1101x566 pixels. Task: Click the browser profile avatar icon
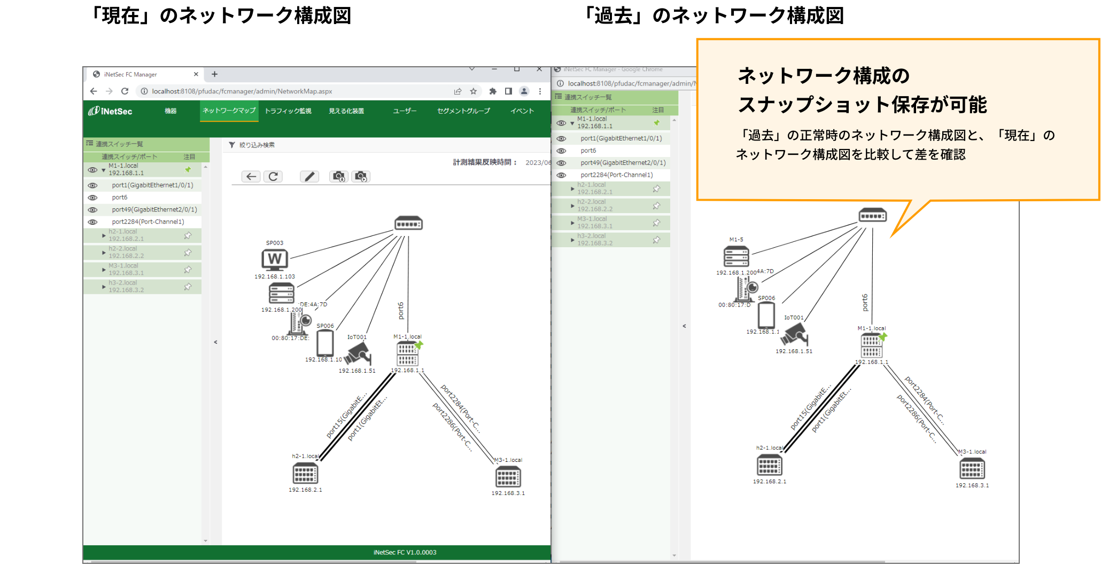(524, 91)
